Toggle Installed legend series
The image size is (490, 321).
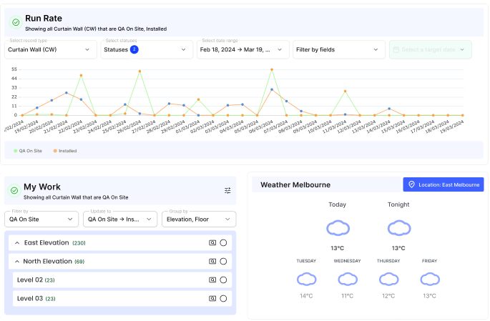65,151
